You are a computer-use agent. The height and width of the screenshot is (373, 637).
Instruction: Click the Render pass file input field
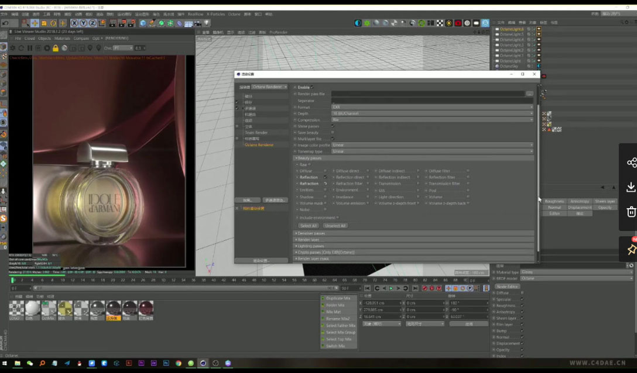coord(428,94)
